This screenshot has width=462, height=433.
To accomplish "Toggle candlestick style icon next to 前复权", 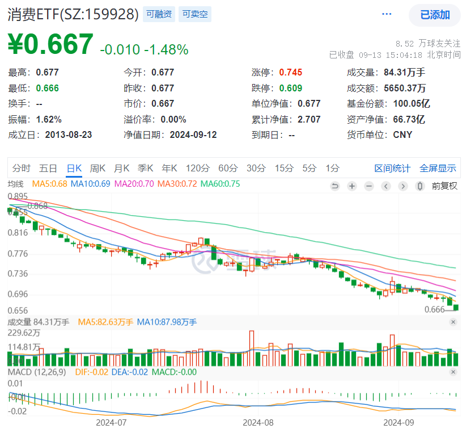I will coord(420,186).
